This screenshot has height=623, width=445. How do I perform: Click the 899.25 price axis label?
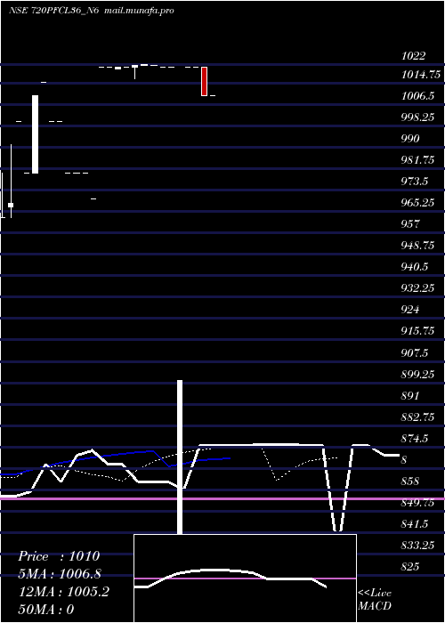(417, 375)
